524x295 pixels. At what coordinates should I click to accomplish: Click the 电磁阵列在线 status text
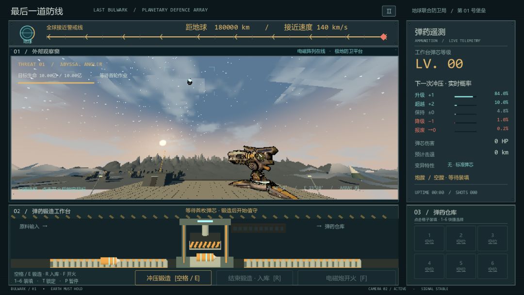tap(311, 51)
